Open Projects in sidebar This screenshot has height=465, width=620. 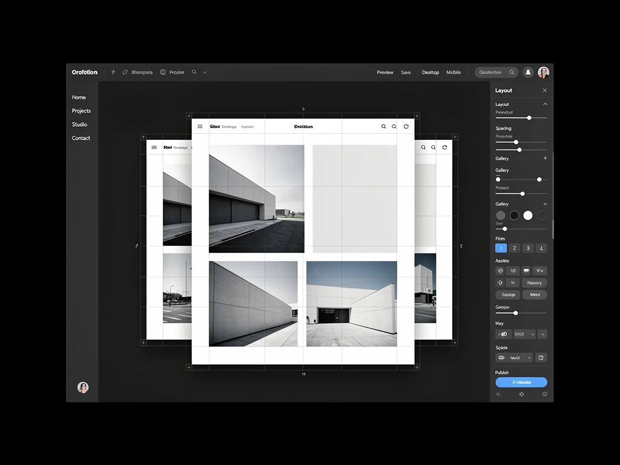[x=81, y=111]
